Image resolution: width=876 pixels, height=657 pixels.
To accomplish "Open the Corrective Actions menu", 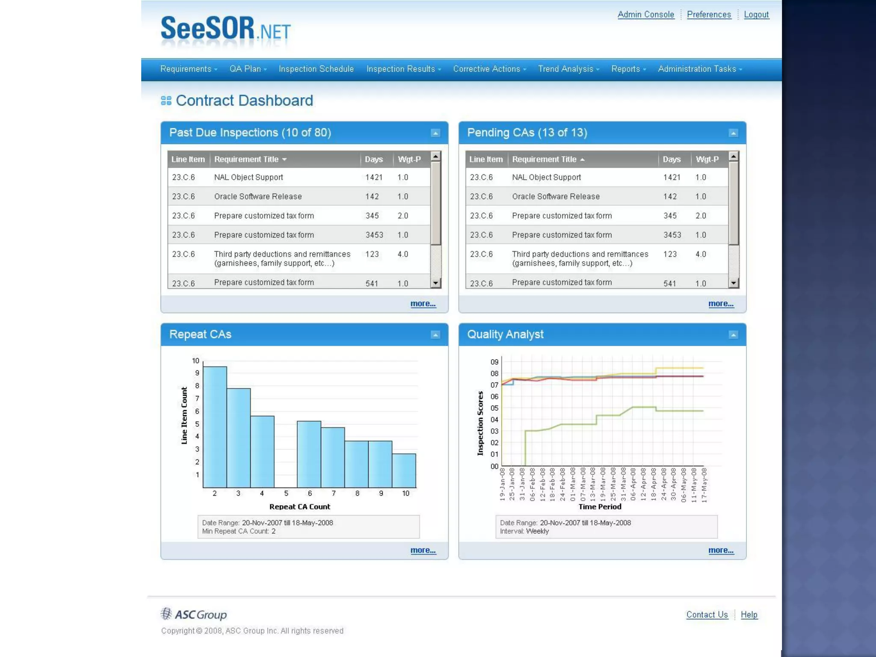I will pos(489,69).
